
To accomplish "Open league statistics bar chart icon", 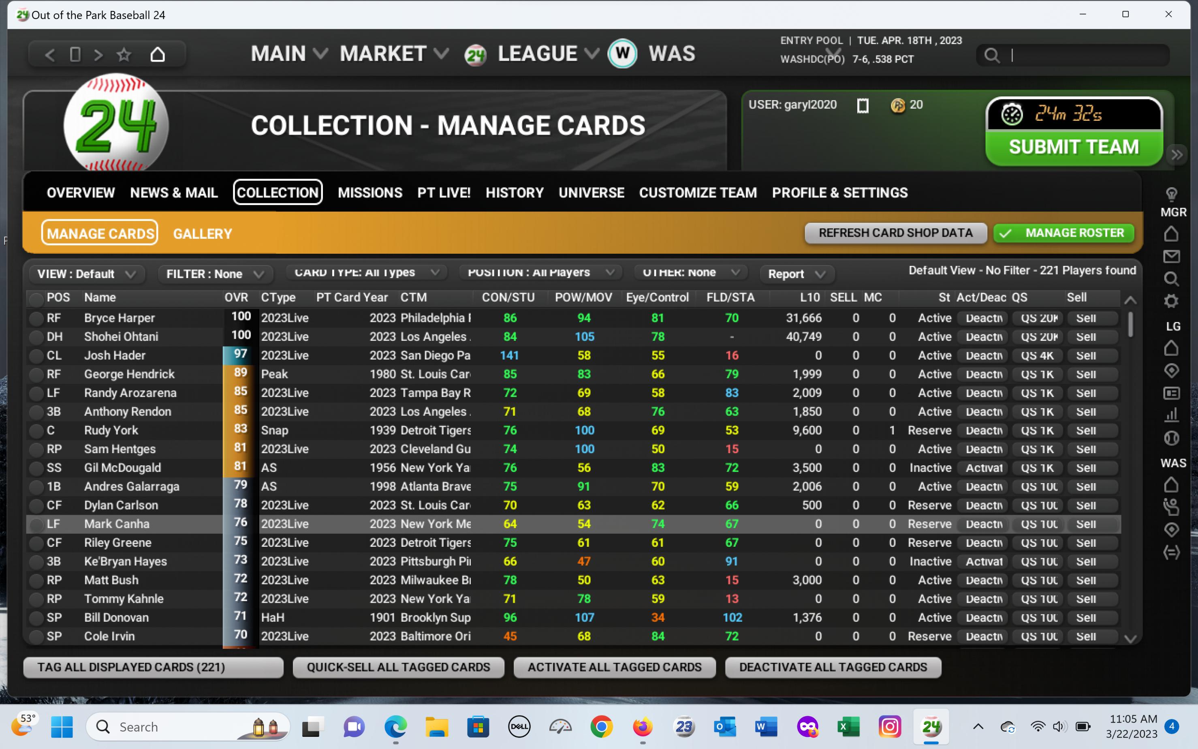I will (x=1171, y=415).
